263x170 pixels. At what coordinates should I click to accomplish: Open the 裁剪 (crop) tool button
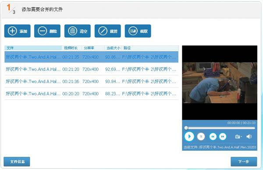pos(108,31)
